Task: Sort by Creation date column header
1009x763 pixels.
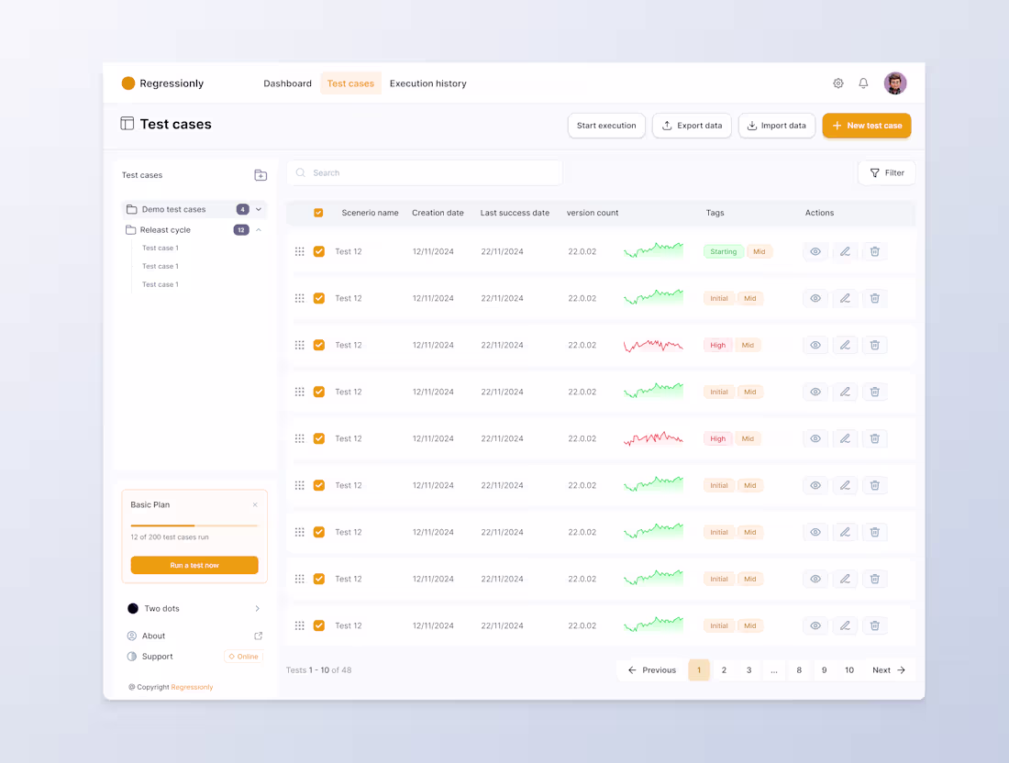Action: [438, 213]
